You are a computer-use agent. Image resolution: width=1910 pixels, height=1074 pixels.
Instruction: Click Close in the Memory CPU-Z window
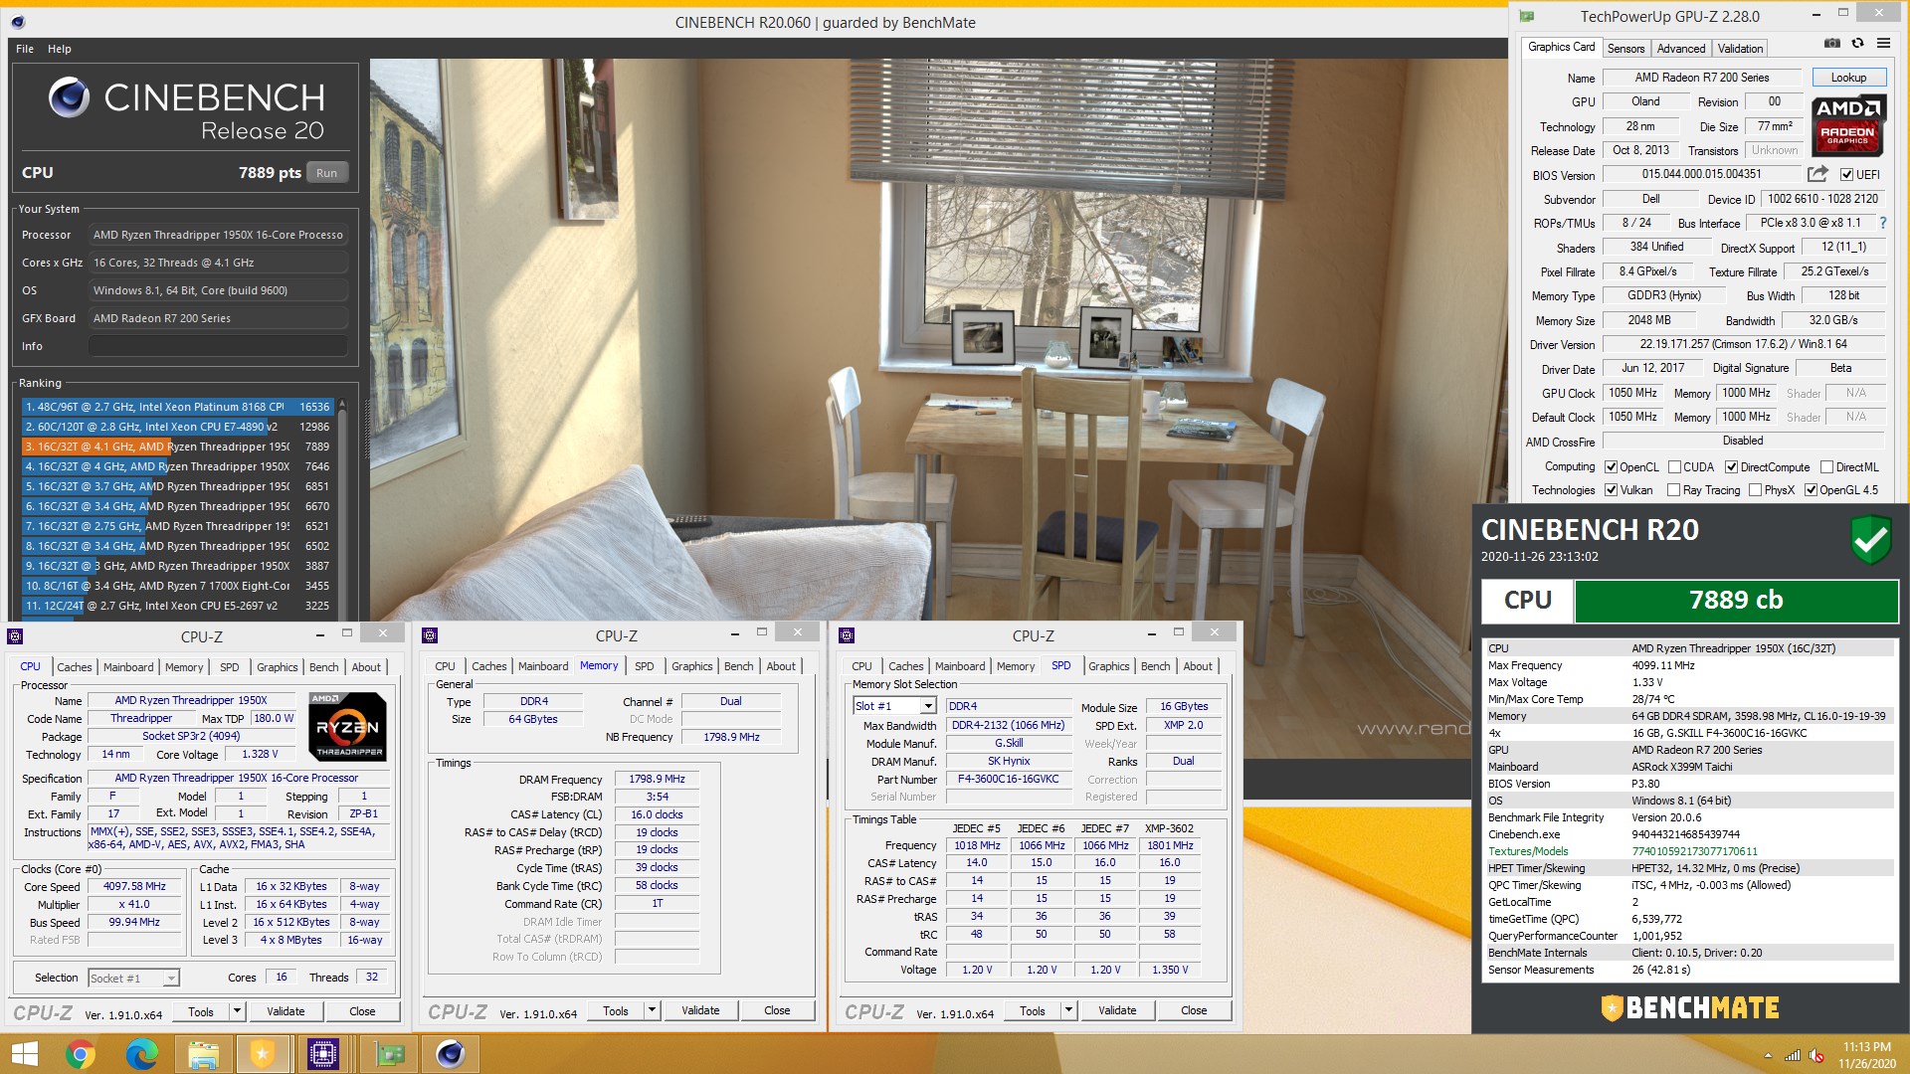point(777,1010)
